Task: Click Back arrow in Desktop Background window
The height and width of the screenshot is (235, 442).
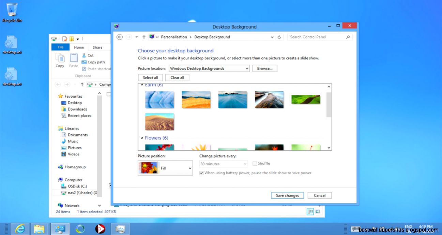Action: tap(119, 37)
